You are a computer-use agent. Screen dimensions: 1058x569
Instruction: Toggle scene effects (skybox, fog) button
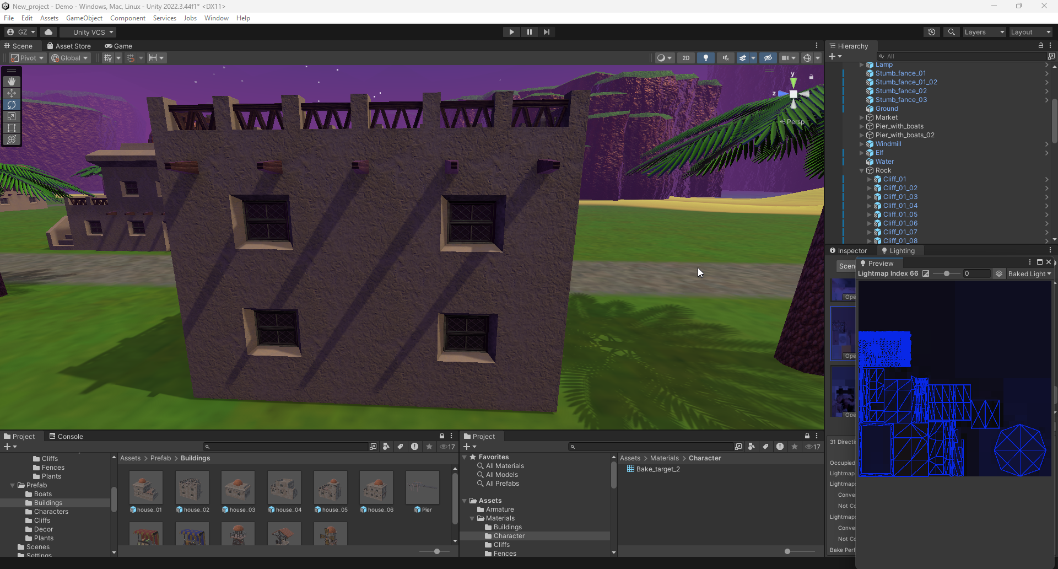pyautogui.click(x=743, y=58)
